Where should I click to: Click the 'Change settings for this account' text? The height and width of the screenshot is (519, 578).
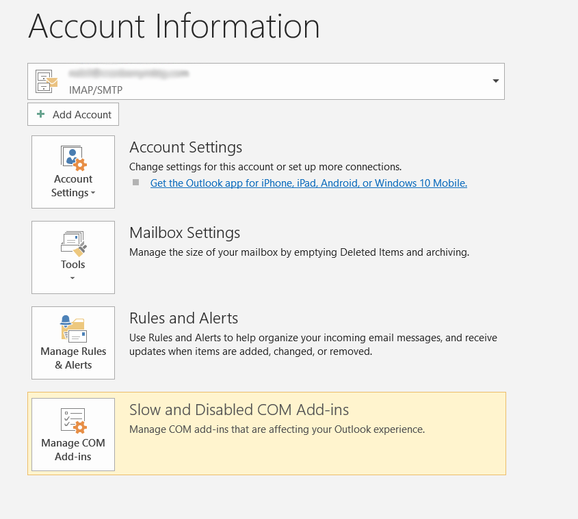265,167
